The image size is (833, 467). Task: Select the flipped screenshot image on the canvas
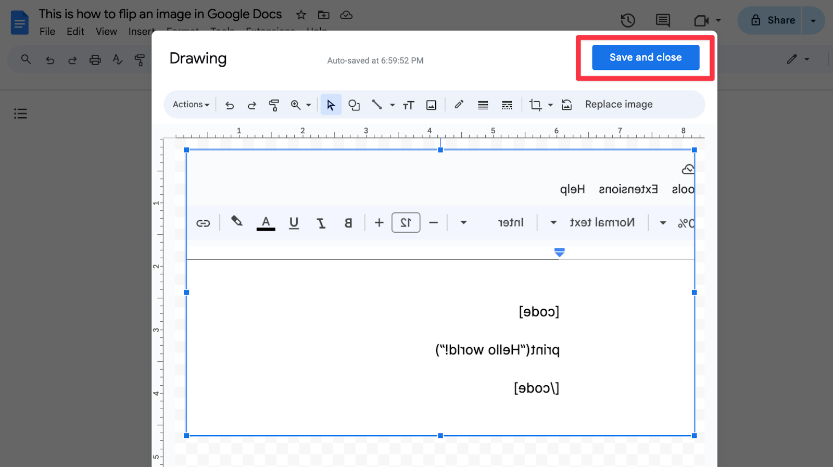(440, 293)
